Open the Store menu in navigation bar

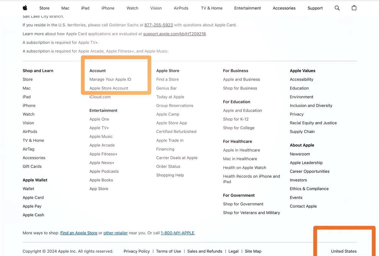click(44, 8)
